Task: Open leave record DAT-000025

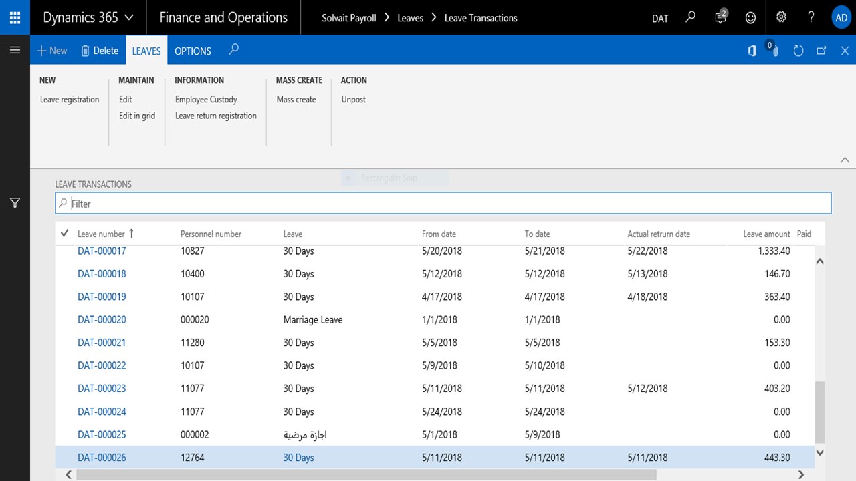Action: pos(102,435)
